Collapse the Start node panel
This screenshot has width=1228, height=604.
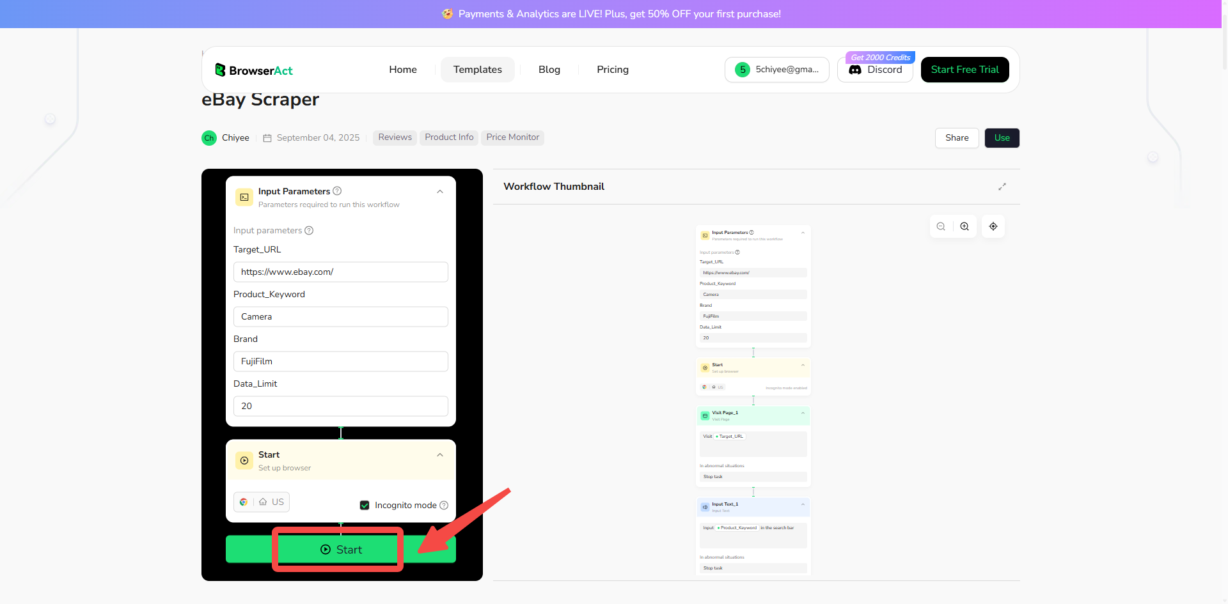[440, 455]
